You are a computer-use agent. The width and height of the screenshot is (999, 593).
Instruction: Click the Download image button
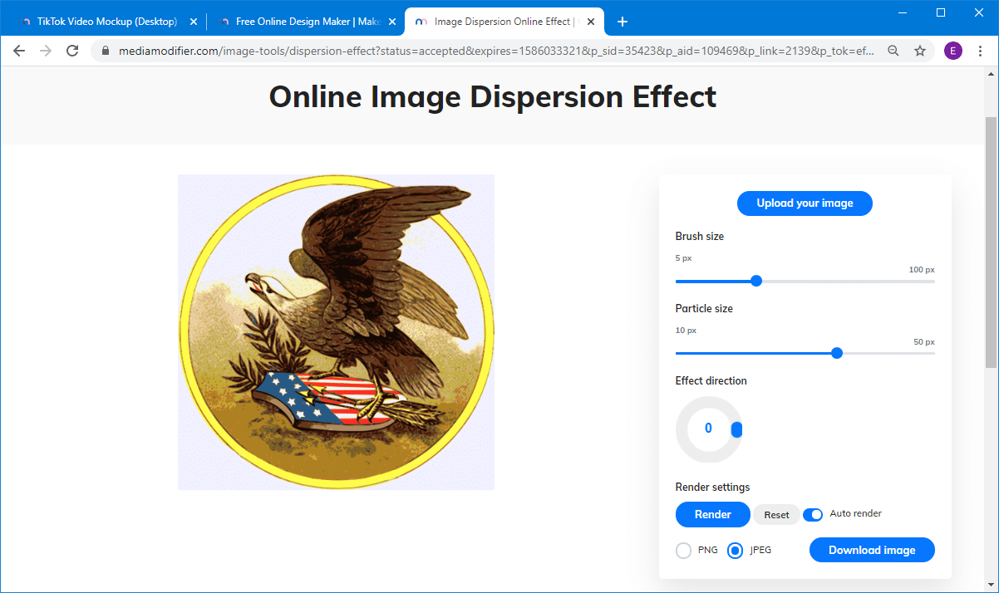[871, 550]
